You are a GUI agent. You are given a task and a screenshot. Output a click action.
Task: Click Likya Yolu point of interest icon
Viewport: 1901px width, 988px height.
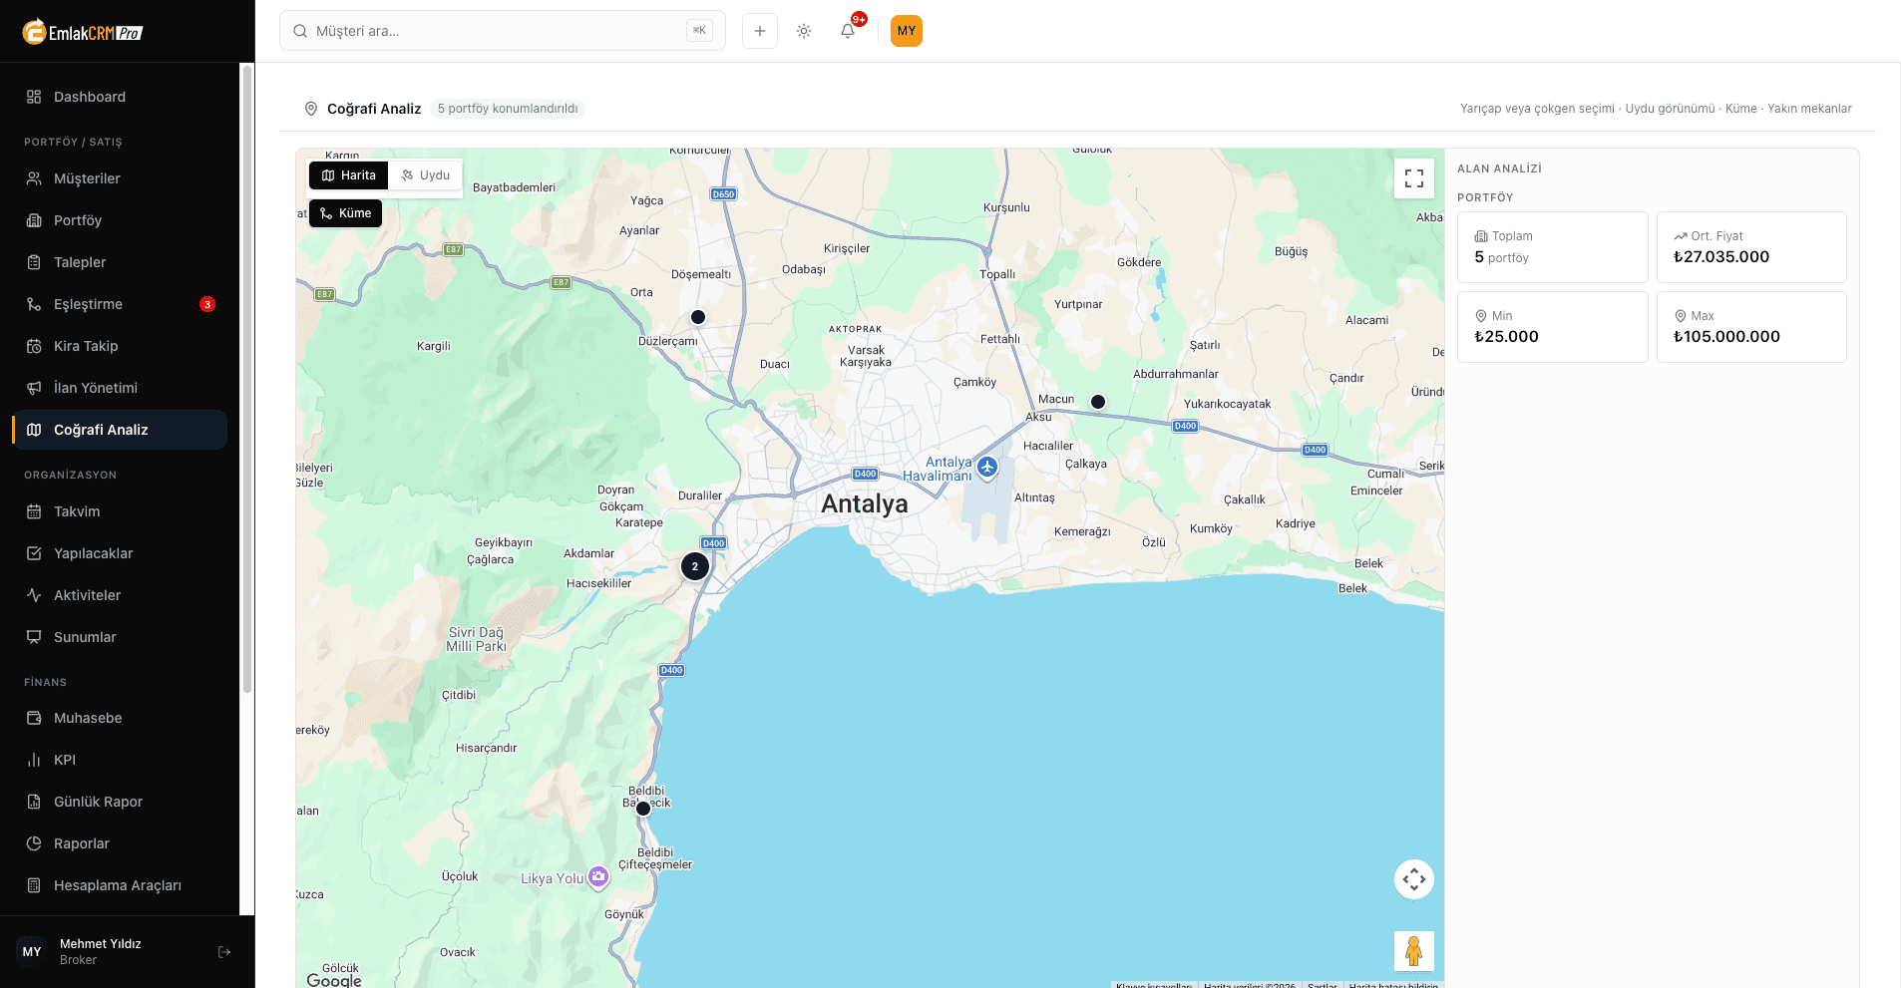coord(598,877)
